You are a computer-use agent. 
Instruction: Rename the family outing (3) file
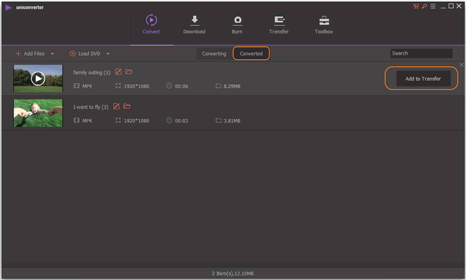(x=118, y=72)
